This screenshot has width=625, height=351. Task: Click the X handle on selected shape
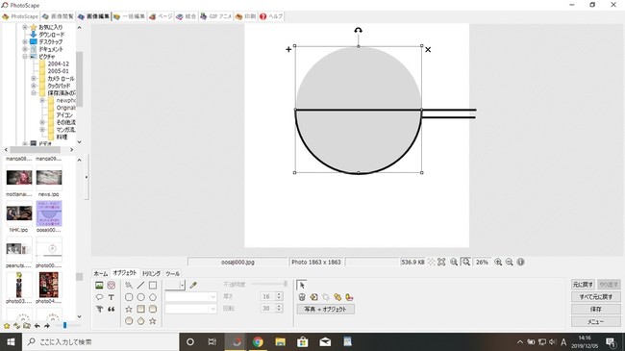click(428, 49)
